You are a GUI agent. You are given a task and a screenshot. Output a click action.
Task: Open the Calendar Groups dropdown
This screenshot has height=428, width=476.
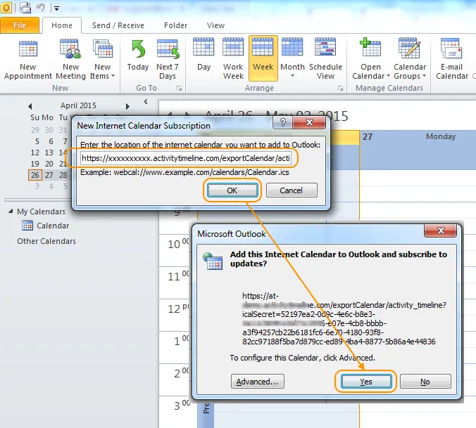pos(410,59)
